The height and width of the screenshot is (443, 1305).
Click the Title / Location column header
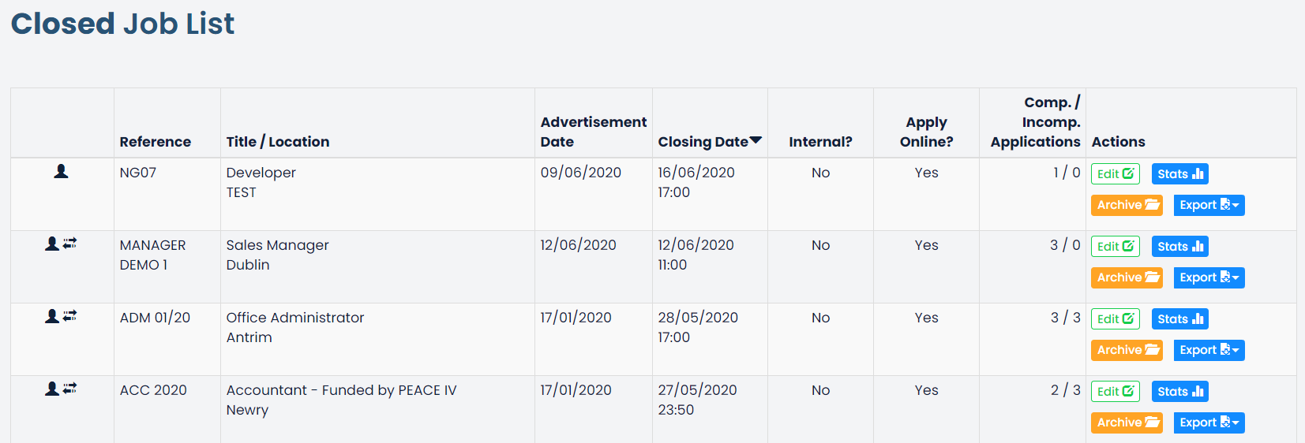coord(278,142)
